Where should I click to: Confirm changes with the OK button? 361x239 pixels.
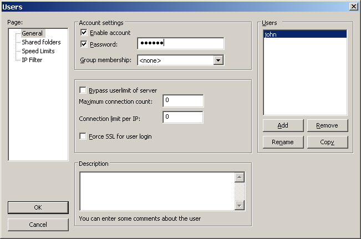pos(38,207)
